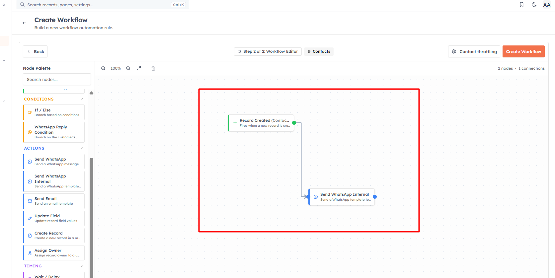The height and width of the screenshot is (278, 555).
Task: Click the orange Create Workflow button
Action: (x=523, y=51)
